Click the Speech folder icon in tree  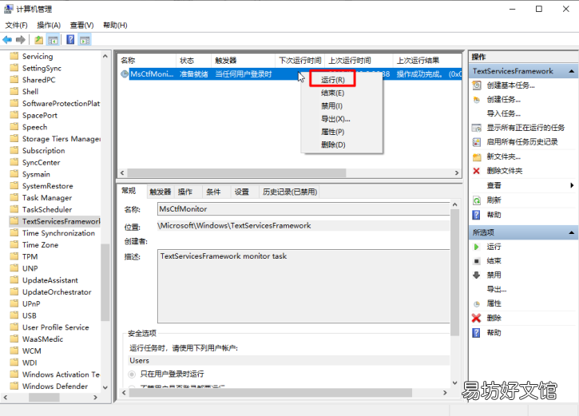(x=14, y=127)
